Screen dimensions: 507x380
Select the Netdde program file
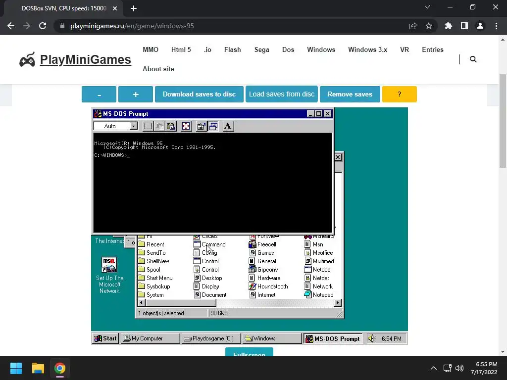pyautogui.click(x=317, y=270)
